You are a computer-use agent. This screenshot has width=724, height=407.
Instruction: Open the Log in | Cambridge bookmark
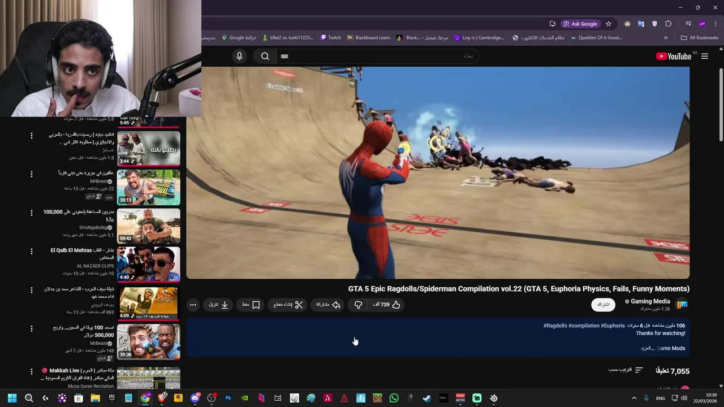tap(479, 38)
